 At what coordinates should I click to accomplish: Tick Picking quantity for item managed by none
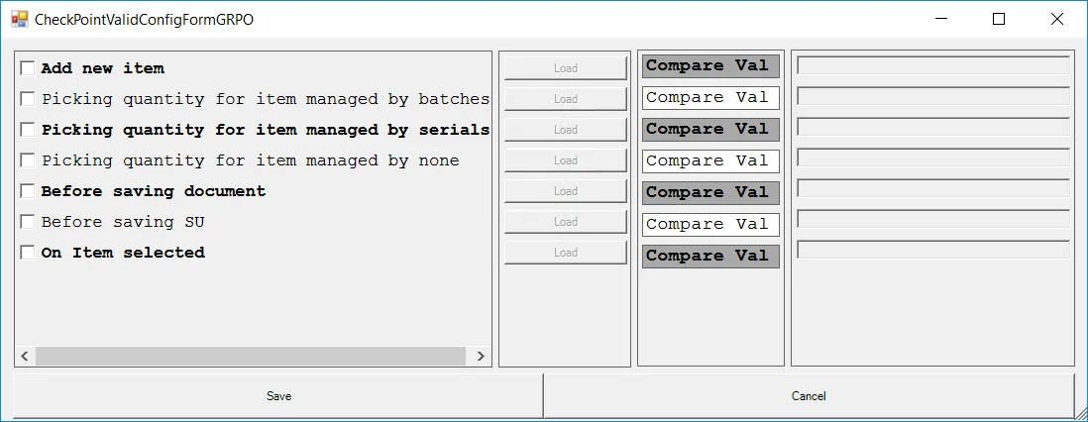[28, 160]
